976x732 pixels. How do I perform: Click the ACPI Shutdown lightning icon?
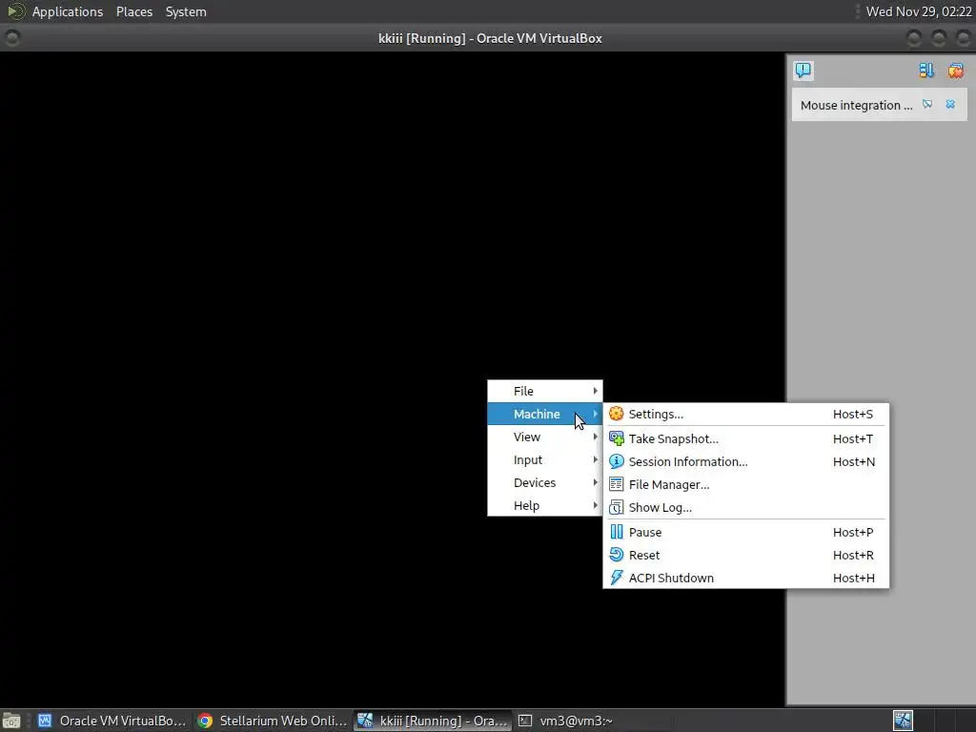pyautogui.click(x=617, y=578)
